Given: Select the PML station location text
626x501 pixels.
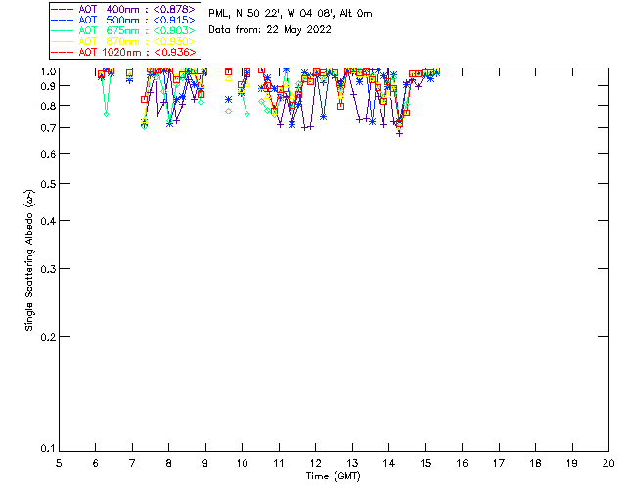Looking at the screenshot, I should pos(291,14).
